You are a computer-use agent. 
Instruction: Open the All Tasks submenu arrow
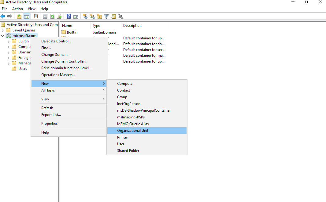click(x=104, y=90)
